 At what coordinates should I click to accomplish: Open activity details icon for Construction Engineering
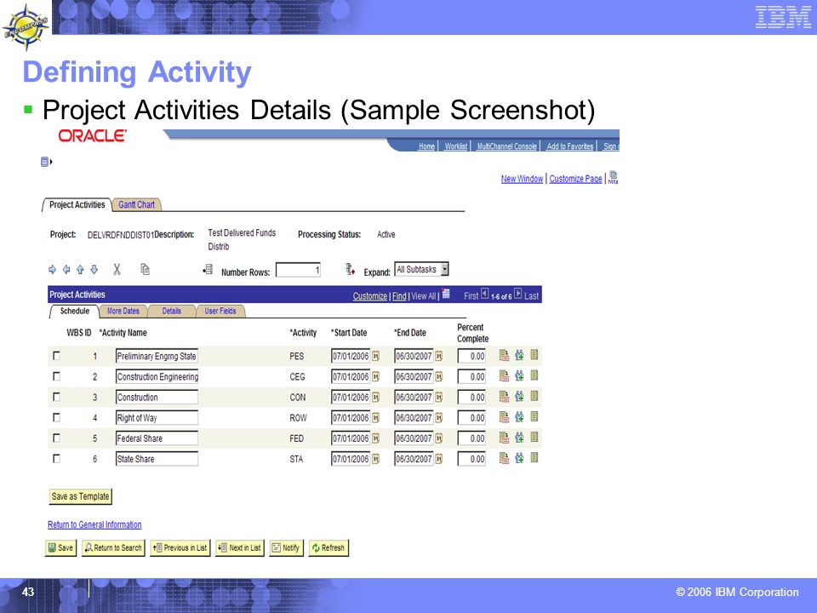pyautogui.click(x=504, y=375)
